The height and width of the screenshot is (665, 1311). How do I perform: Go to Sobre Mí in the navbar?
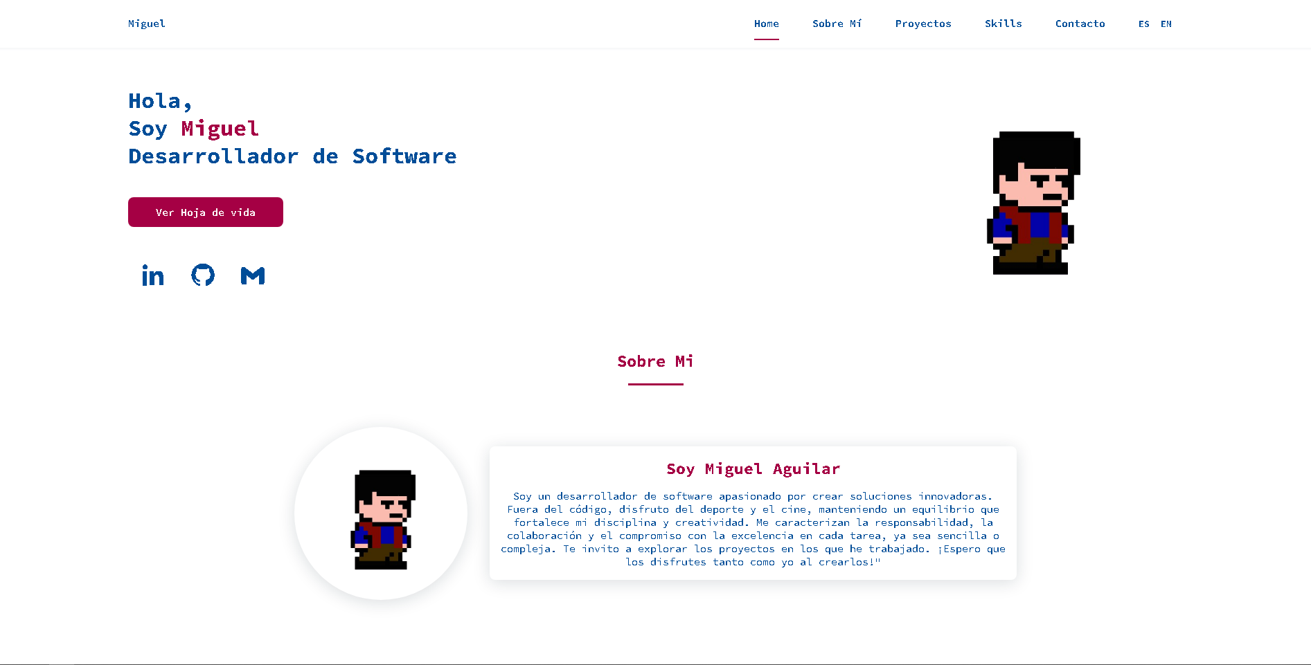click(837, 24)
